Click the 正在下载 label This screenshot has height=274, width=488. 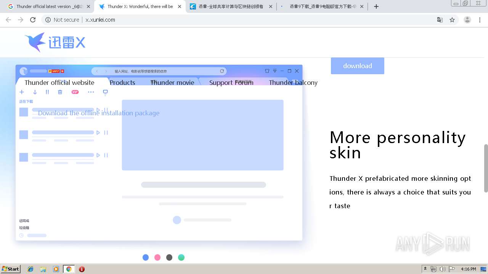tap(26, 102)
